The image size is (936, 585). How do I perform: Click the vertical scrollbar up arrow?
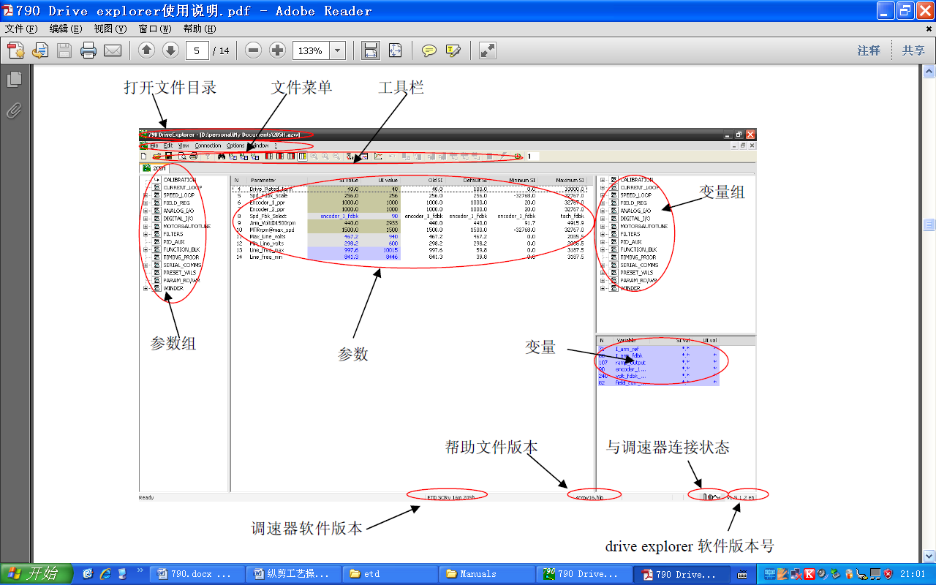point(929,72)
